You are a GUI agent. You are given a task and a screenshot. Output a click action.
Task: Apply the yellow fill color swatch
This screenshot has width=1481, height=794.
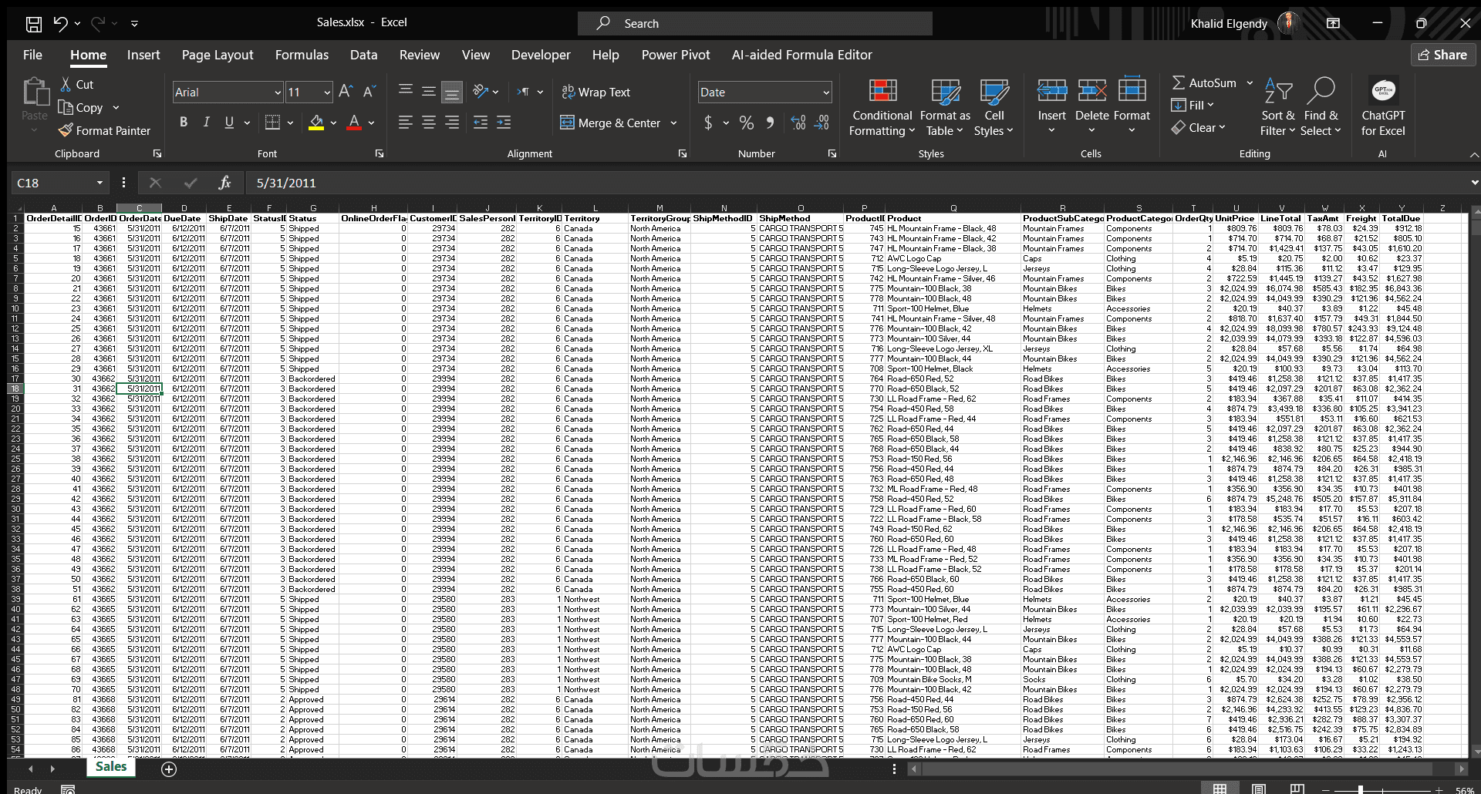pyautogui.click(x=316, y=122)
